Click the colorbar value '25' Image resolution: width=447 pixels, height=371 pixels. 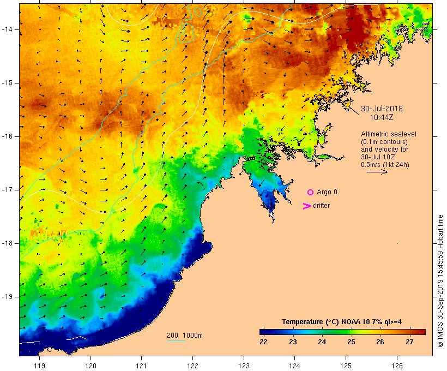click(351, 342)
